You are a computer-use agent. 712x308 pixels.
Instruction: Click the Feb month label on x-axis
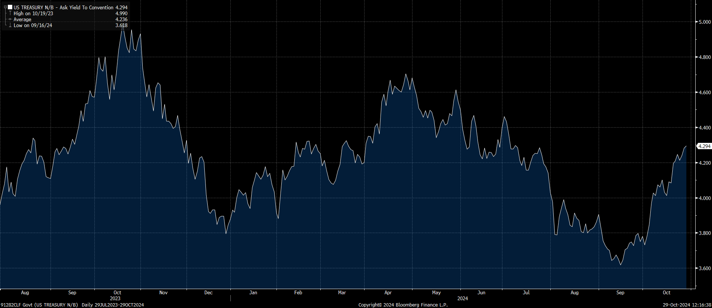(x=298, y=292)
